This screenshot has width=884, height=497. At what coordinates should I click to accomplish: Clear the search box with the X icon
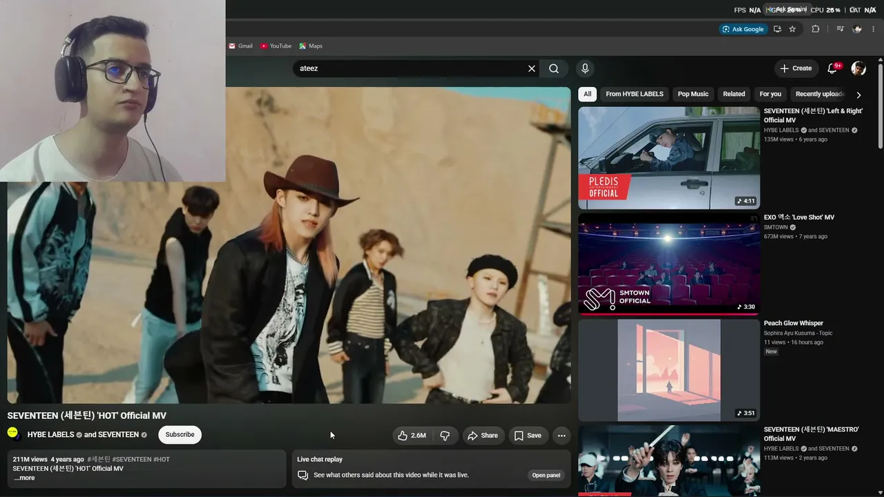pos(532,68)
